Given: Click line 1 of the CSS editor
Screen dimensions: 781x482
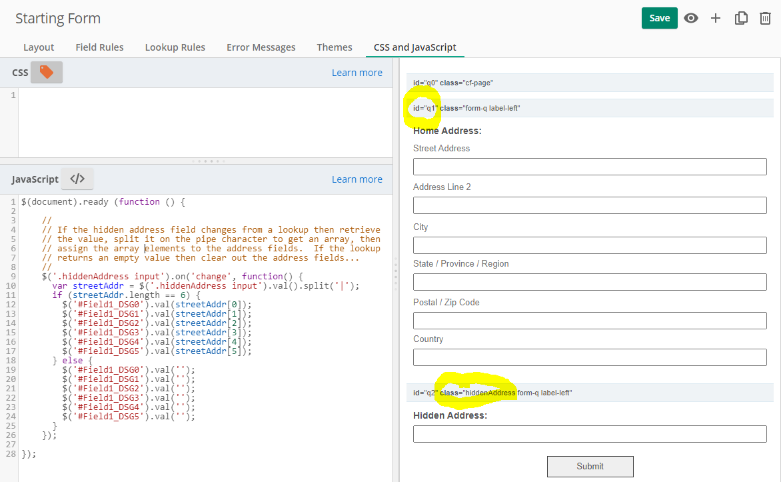Looking at the screenshot, I should (205, 95).
